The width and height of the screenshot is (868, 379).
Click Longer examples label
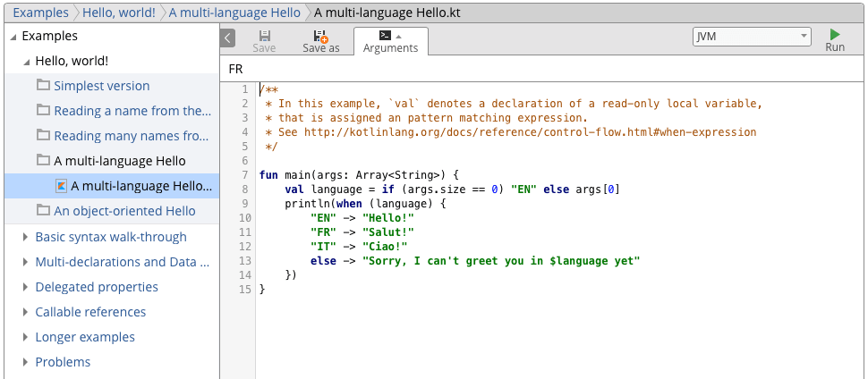[x=85, y=337]
